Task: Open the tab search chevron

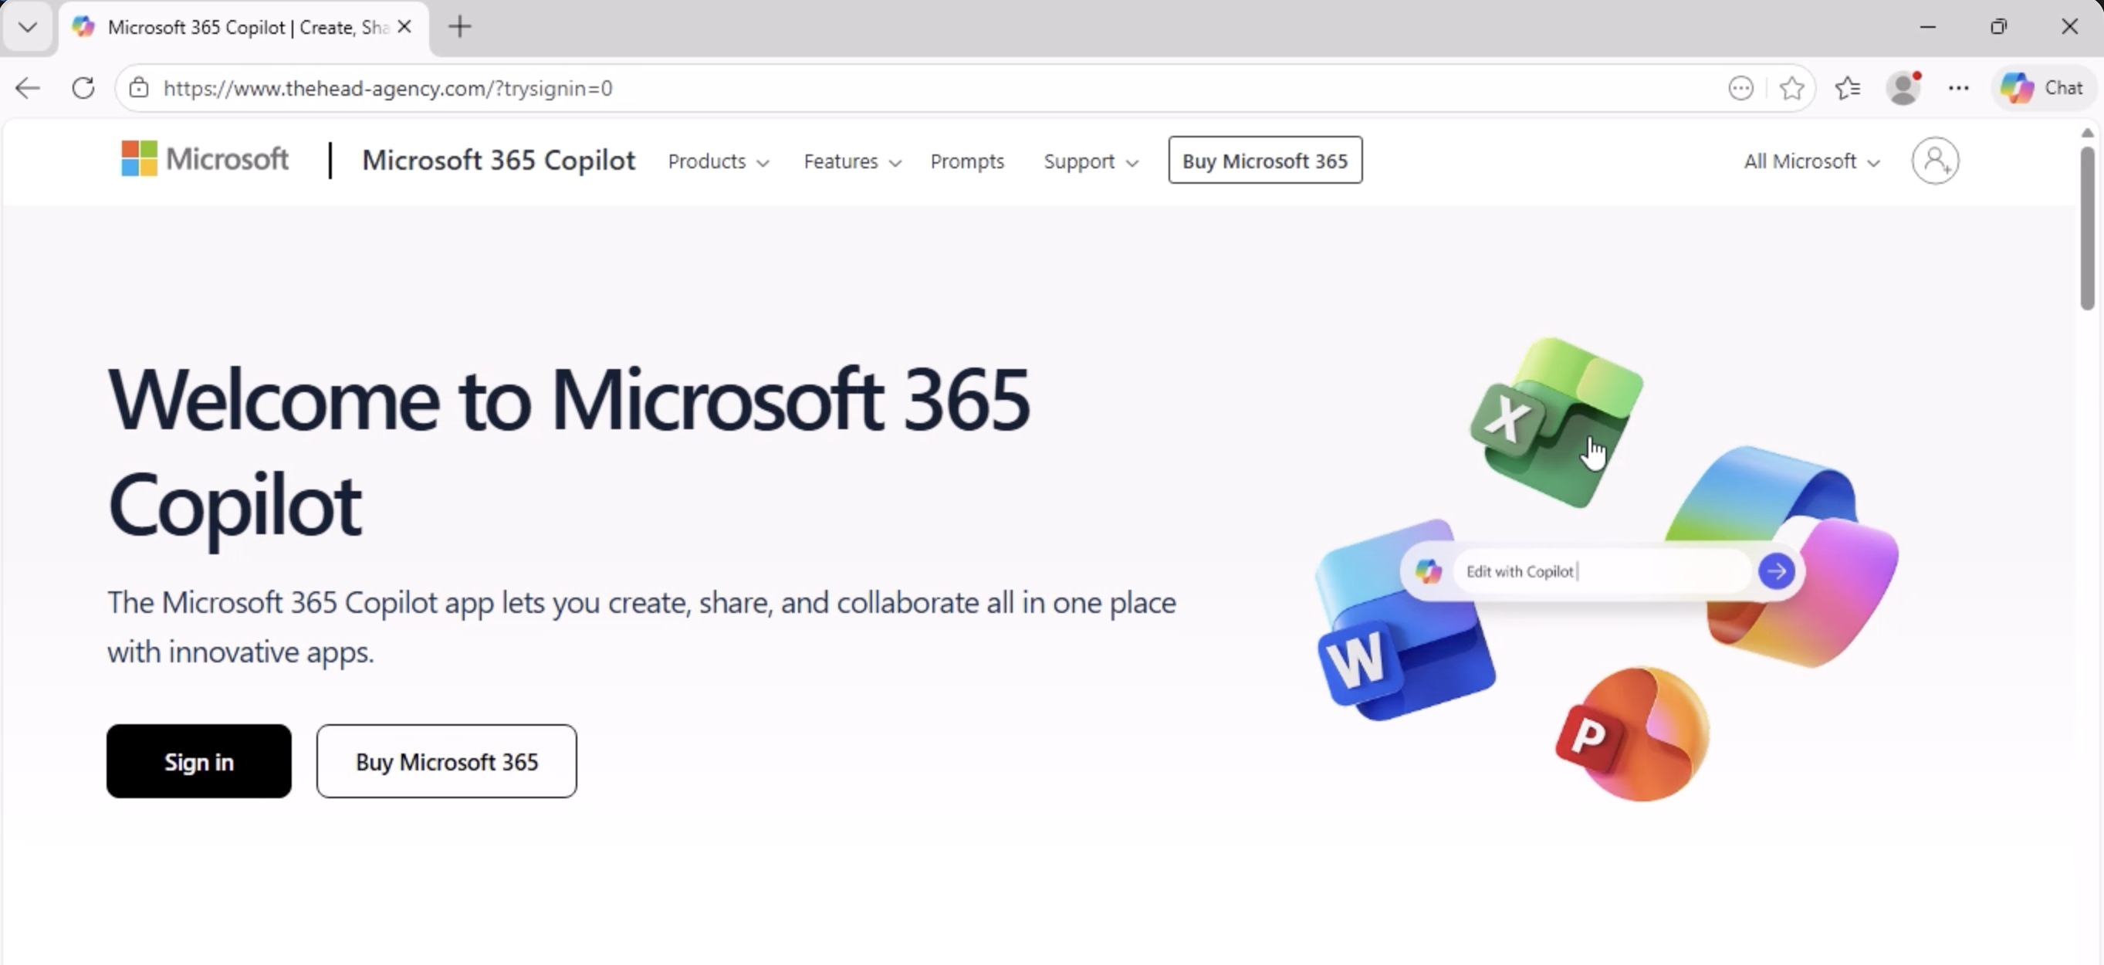Action: pyautogui.click(x=28, y=27)
